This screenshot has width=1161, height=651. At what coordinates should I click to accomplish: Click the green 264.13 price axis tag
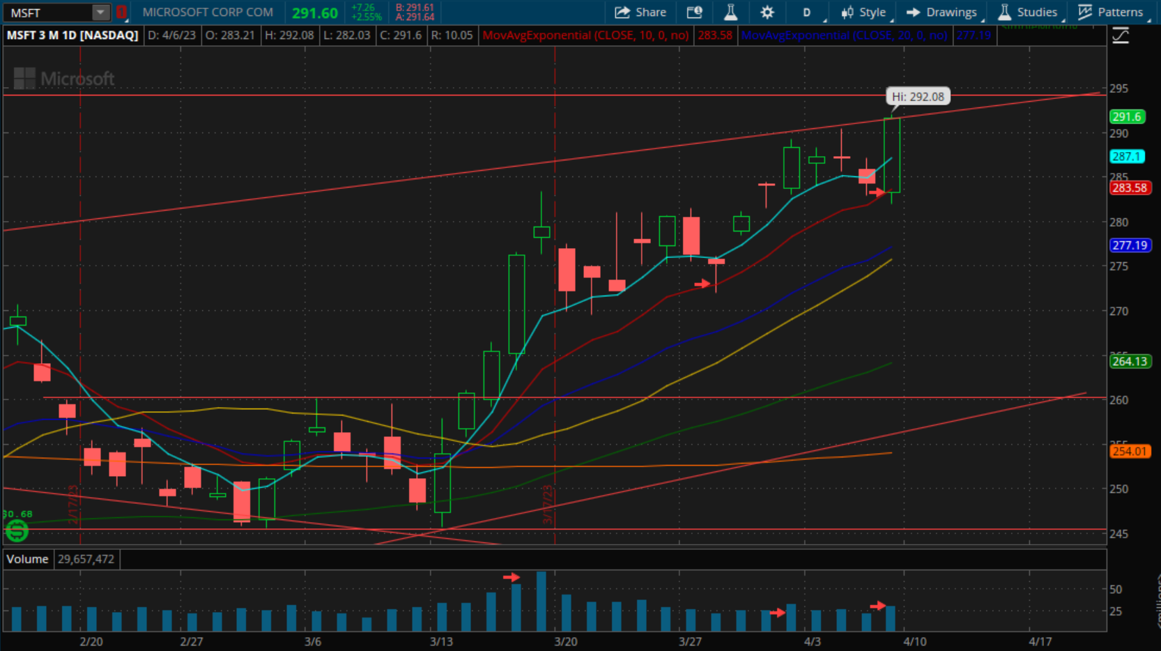(1129, 361)
